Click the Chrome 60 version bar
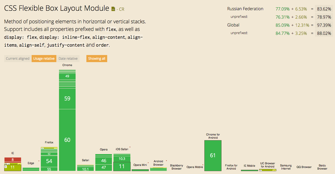Viewport: 335px width, 174px height. point(67,140)
